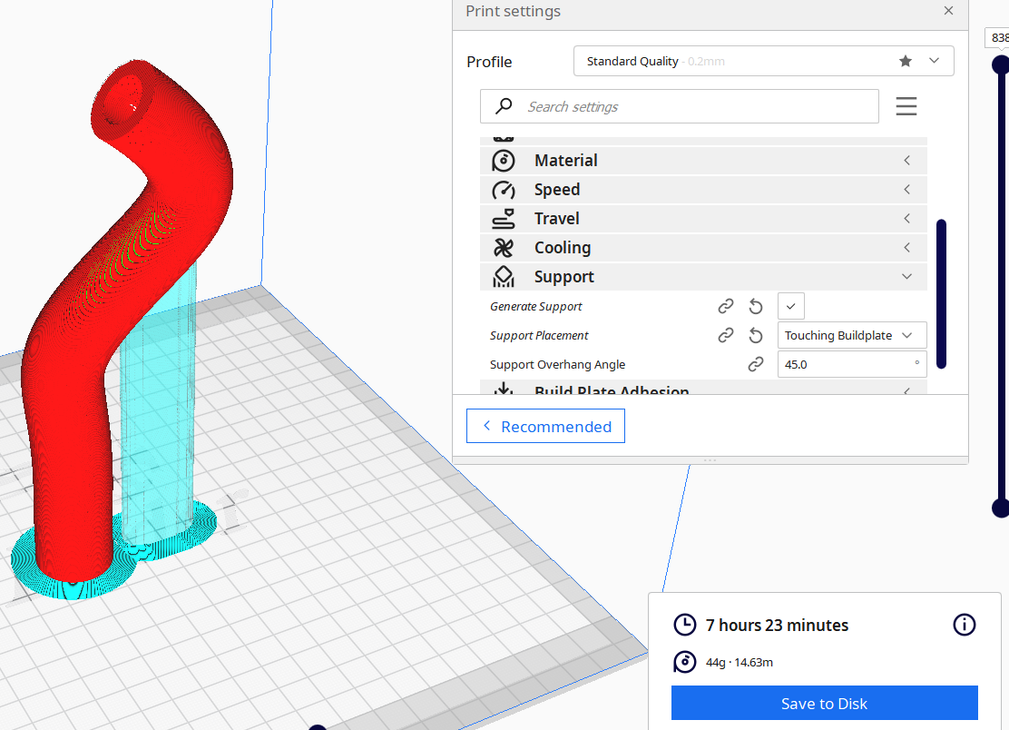Expand the Speed section chevron

(x=906, y=189)
